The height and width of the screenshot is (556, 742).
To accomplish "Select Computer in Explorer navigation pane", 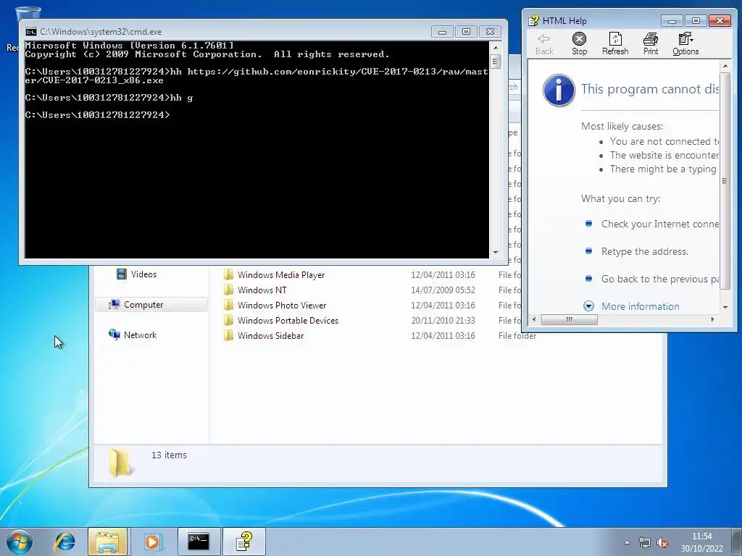I will click(x=151, y=305).
